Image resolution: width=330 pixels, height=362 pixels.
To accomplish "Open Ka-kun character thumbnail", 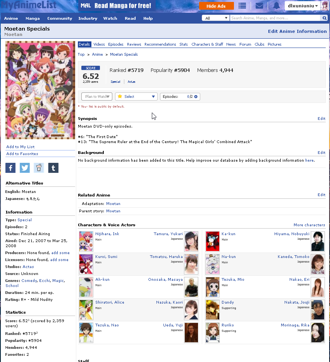I will point(212,241).
